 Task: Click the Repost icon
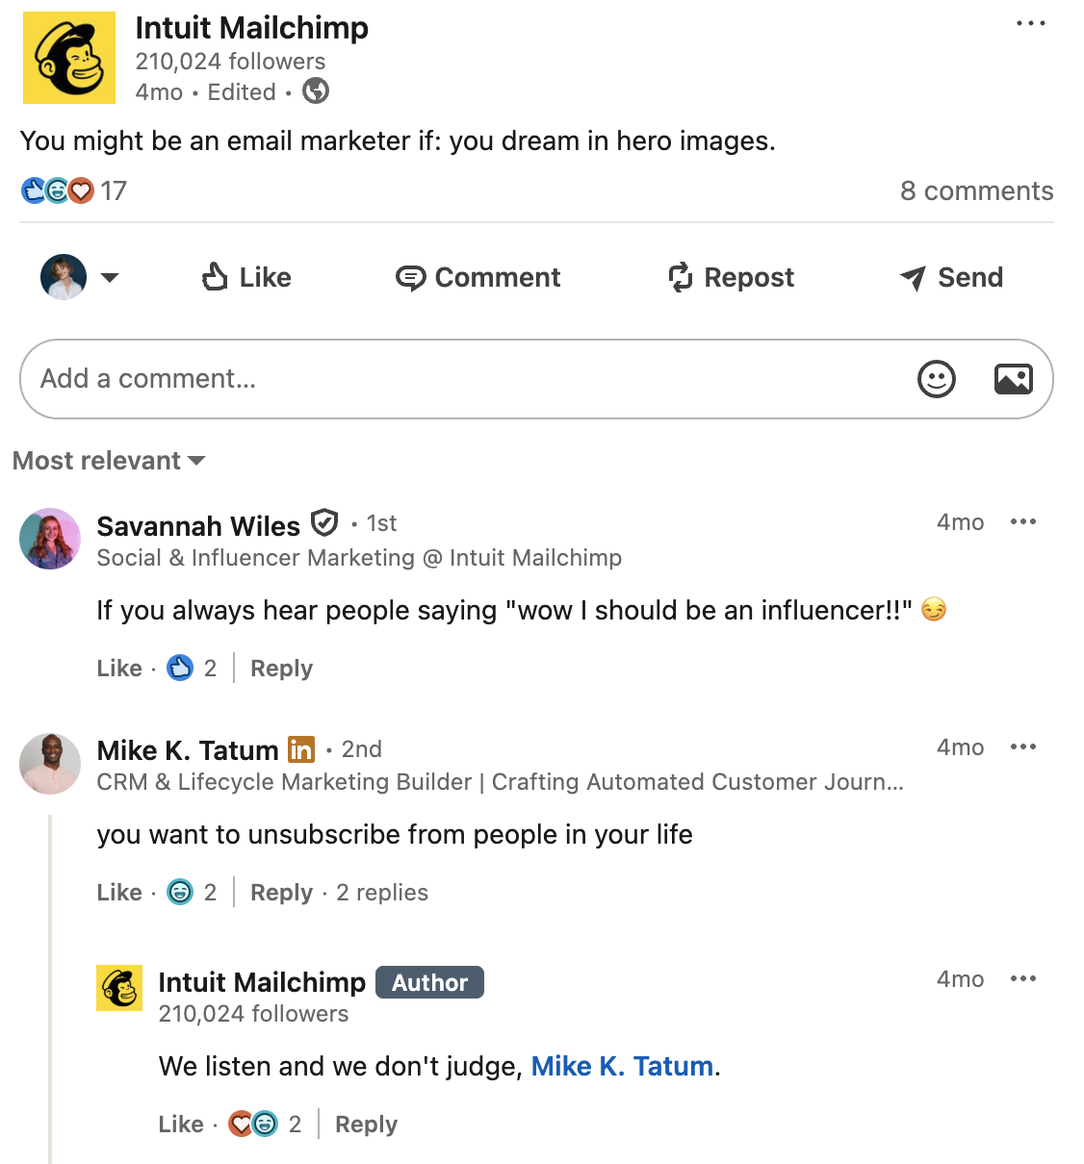[682, 277]
